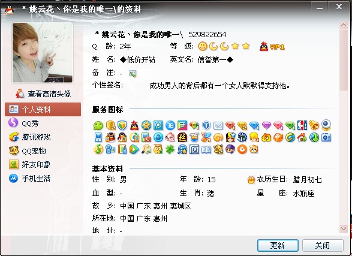Open the golden '幻' game icon
352x256 pixels.
(266, 137)
